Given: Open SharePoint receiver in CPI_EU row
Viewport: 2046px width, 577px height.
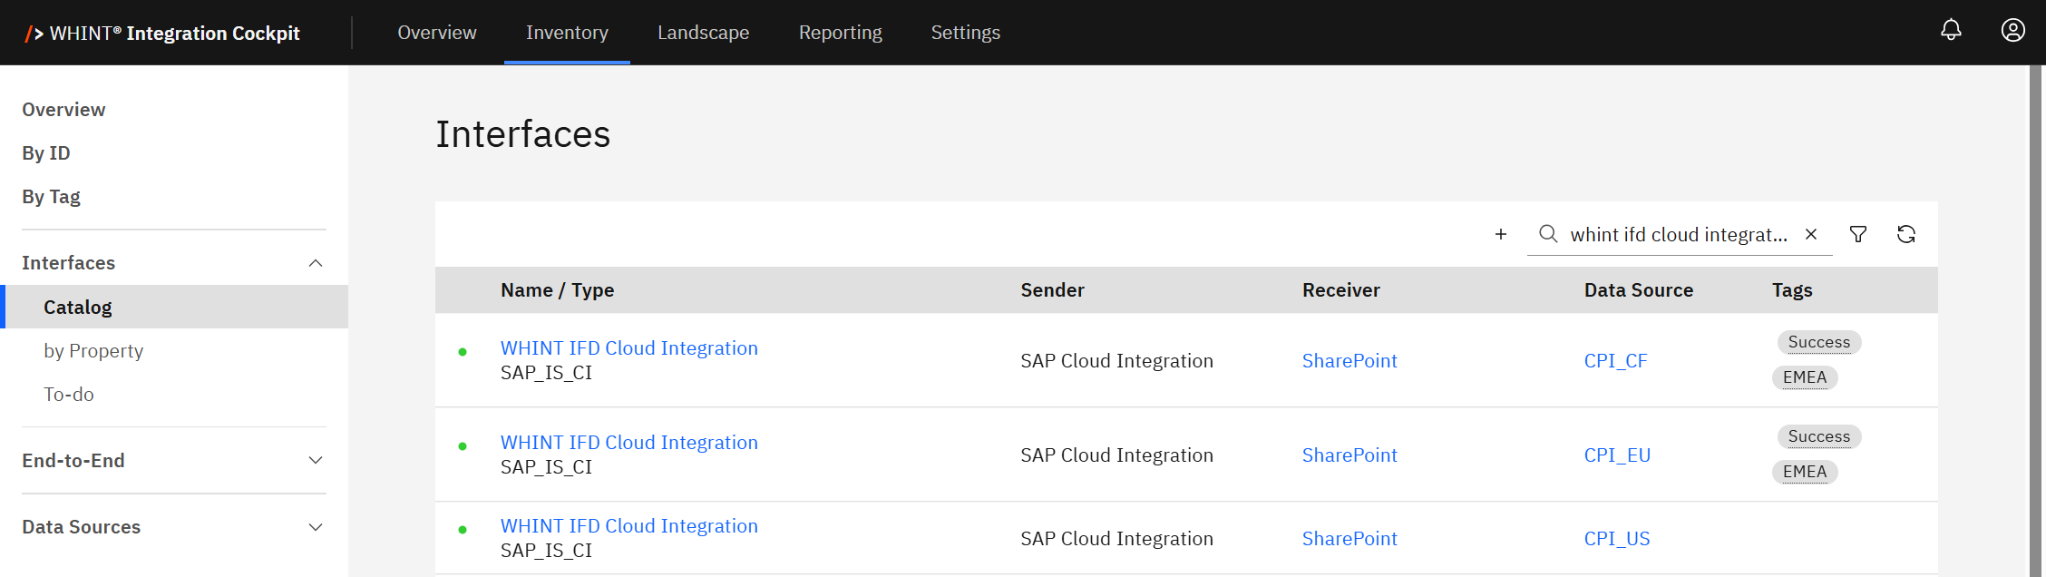Looking at the screenshot, I should pyautogui.click(x=1349, y=455).
